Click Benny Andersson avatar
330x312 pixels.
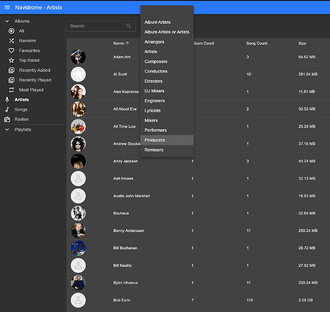coord(78,230)
